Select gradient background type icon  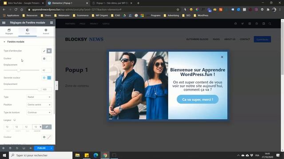(x=49, y=51)
